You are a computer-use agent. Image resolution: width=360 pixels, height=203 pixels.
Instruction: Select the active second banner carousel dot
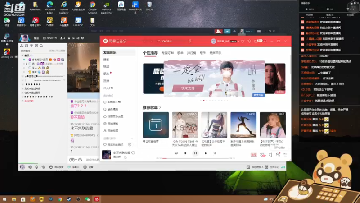coord(204,100)
